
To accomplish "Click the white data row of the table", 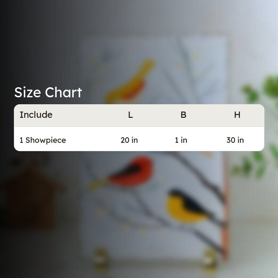I will tap(139, 139).
